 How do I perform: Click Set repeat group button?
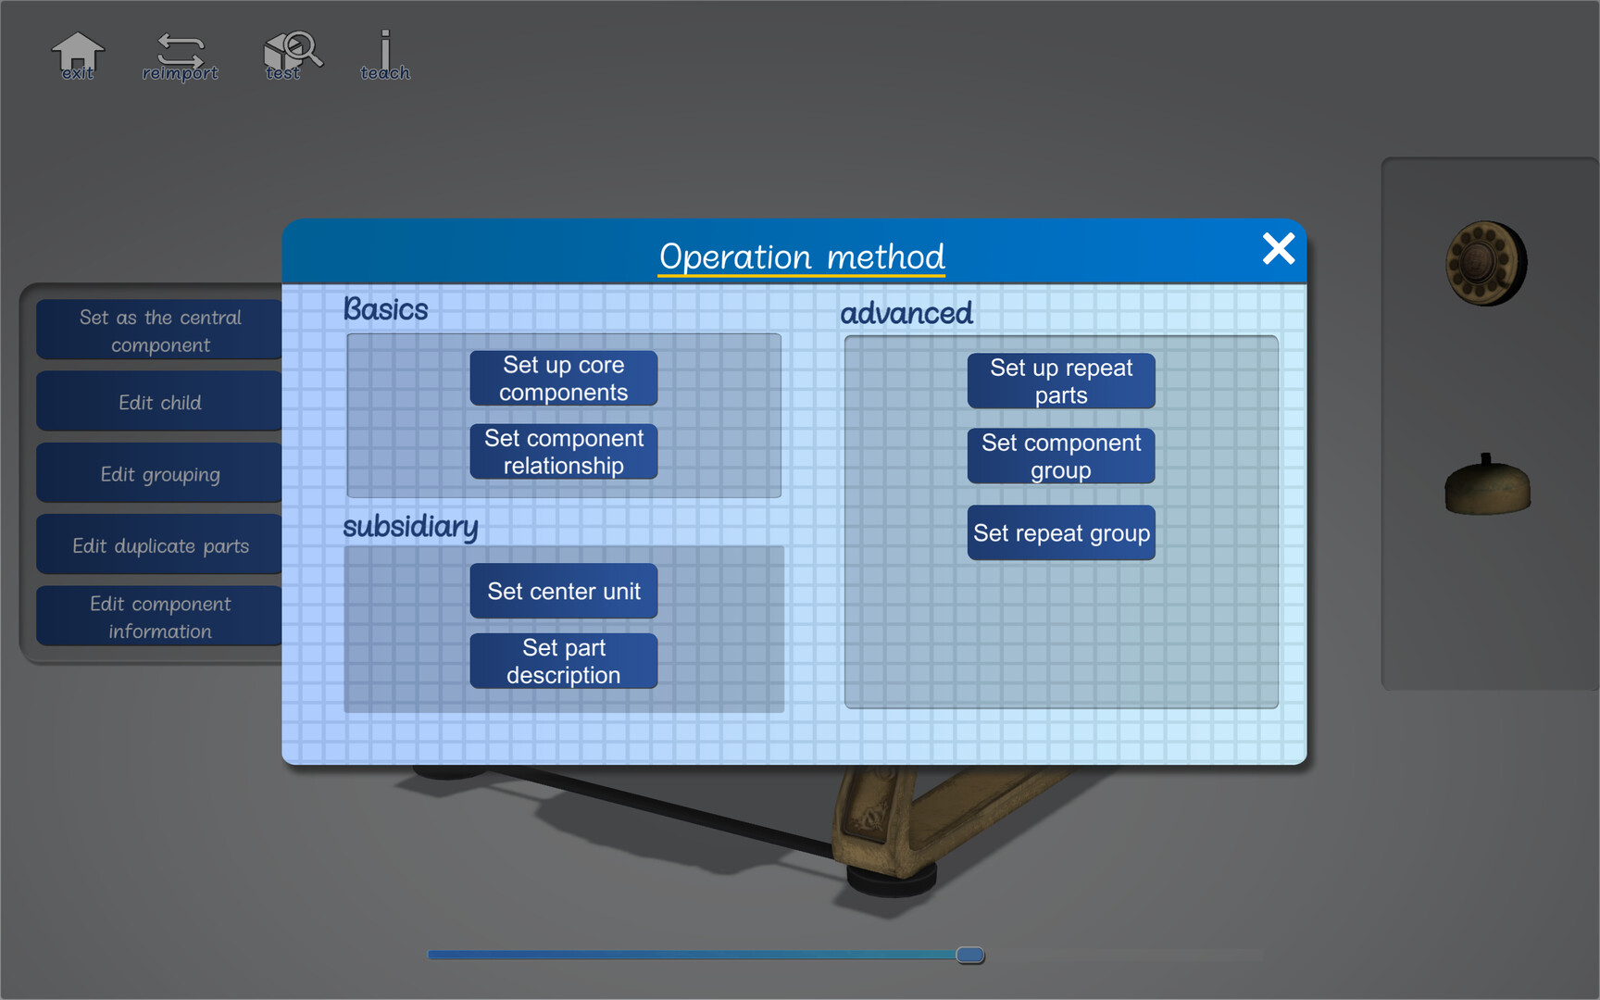(1061, 532)
